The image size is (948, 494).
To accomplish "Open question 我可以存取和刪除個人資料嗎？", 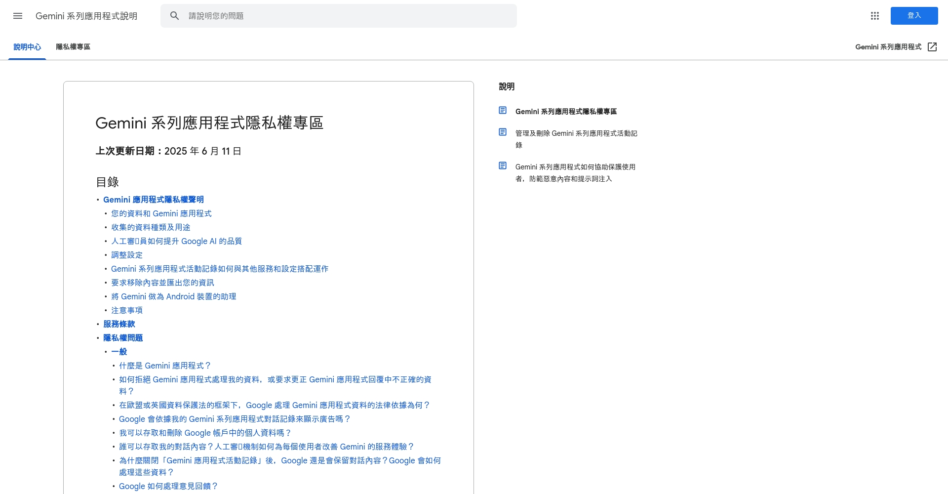I will click(x=205, y=433).
